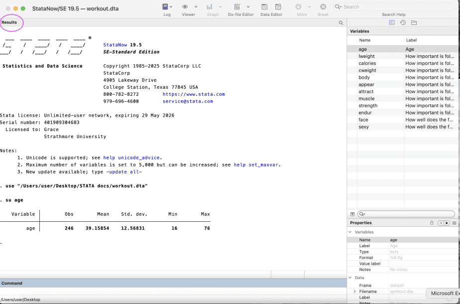Open the Log dropdown arrow
Screen dimensions: 460x304
[171, 7]
